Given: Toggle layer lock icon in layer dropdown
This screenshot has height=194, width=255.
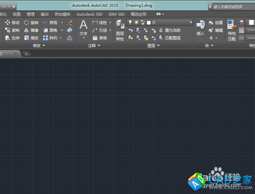Looking at the screenshot, I should click(x=143, y=22).
